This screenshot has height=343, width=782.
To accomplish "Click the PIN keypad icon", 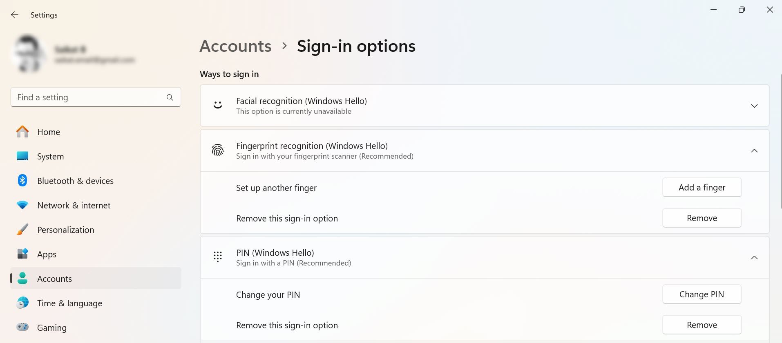I will pos(217,257).
